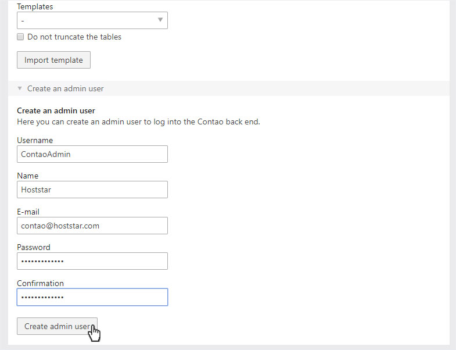Image resolution: width=456 pixels, height=350 pixels.
Task: Click the Confirmation password field
Action: pyautogui.click(x=92, y=297)
